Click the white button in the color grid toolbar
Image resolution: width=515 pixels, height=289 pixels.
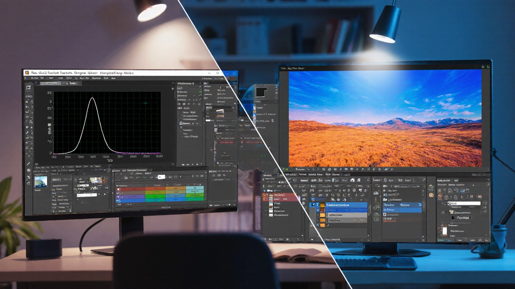[161, 177]
